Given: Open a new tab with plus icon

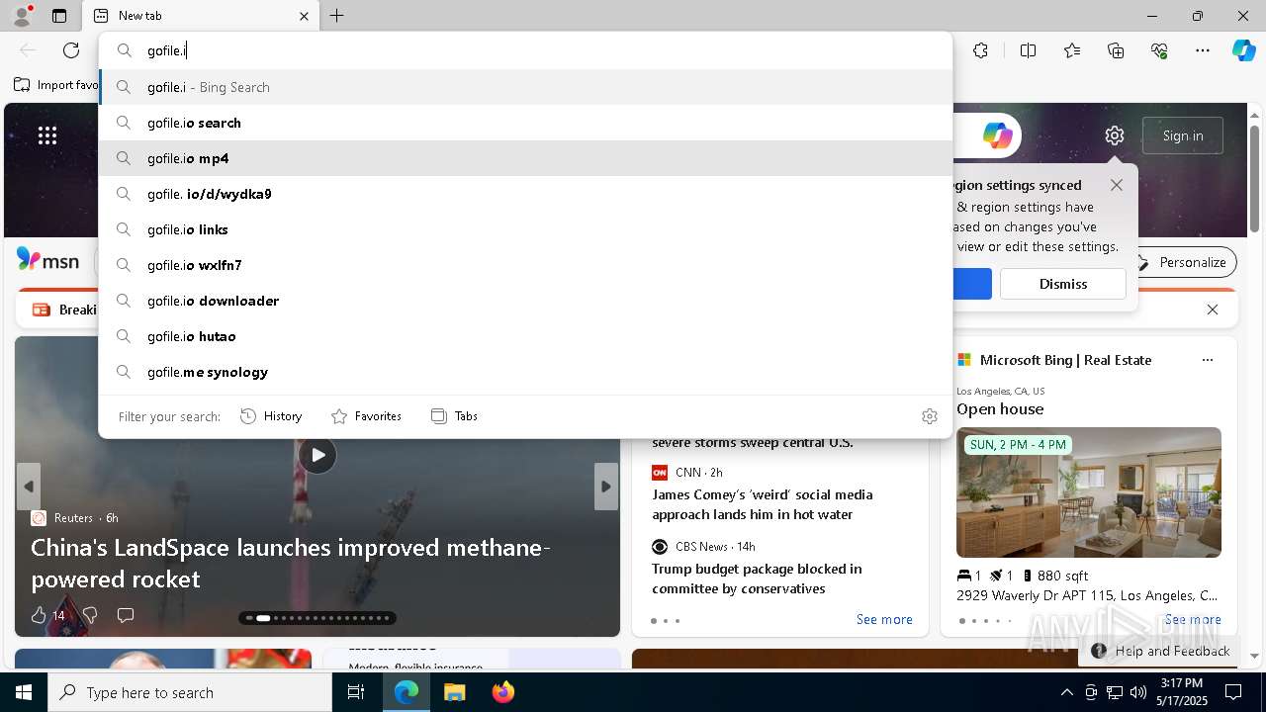Looking at the screenshot, I should pos(337,16).
